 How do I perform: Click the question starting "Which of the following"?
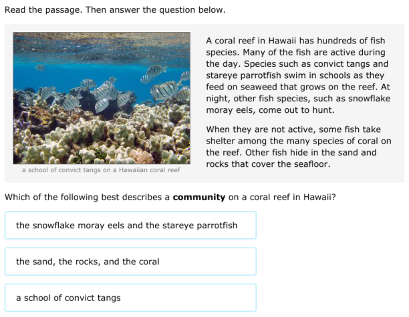pos(170,198)
